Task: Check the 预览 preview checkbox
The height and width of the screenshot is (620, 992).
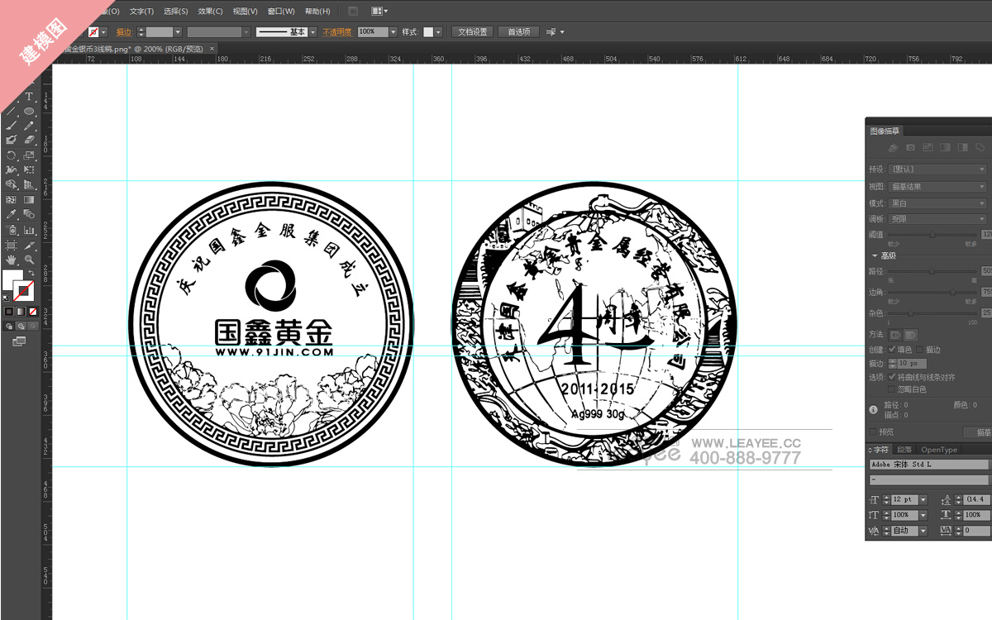Action: (873, 432)
